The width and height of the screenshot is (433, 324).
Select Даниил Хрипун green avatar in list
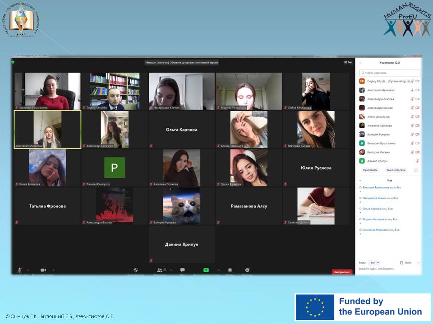pyautogui.click(x=362, y=161)
